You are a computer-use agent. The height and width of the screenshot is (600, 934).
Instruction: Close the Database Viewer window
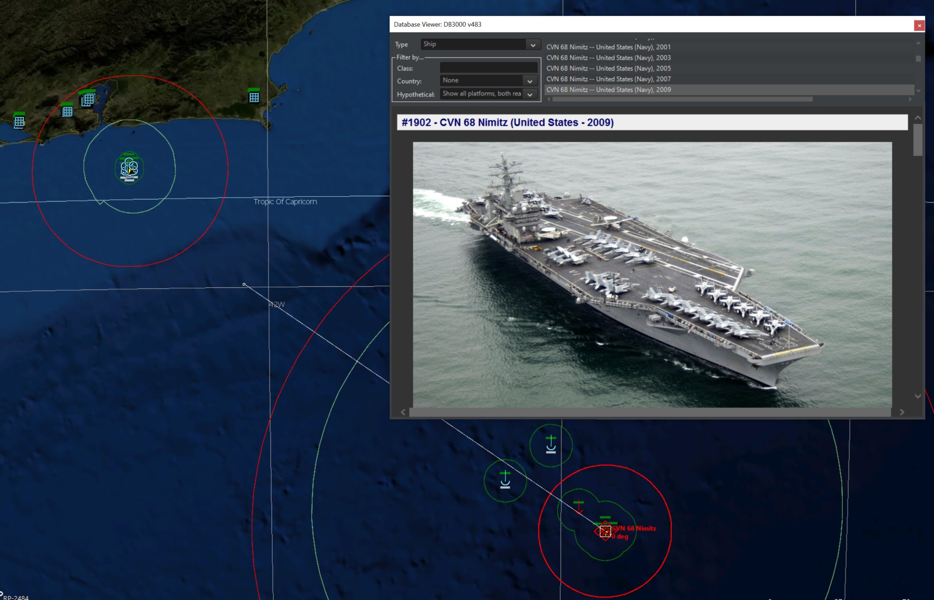919,26
